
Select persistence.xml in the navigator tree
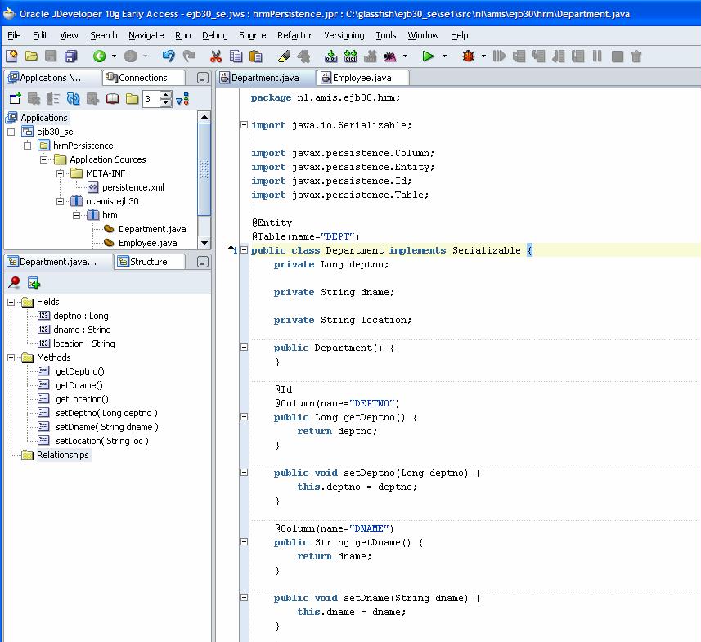(x=133, y=187)
